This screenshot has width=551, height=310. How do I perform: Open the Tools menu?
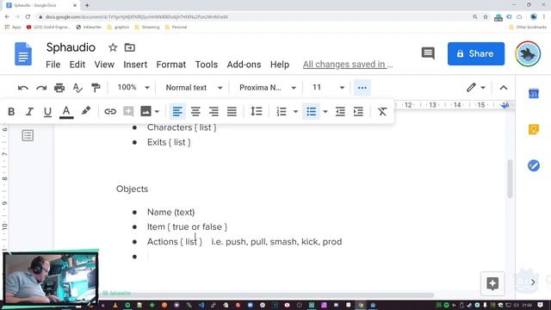coord(207,65)
